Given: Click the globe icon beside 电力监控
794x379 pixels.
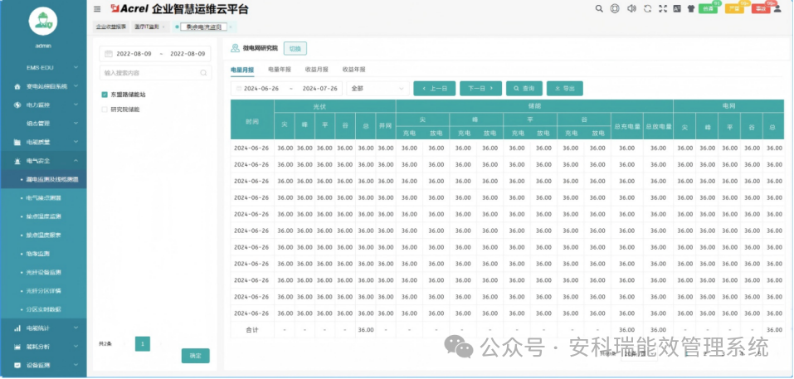Looking at the screenshot, I should pyautogui.click(x=17, y=104).
